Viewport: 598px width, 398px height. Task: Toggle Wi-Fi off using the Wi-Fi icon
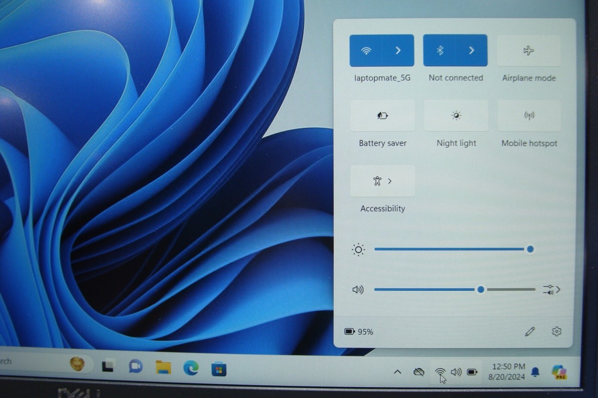366,50
